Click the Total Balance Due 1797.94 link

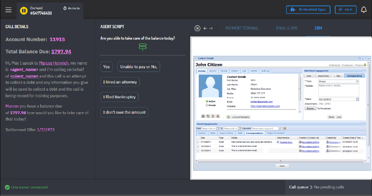point(61,52)
